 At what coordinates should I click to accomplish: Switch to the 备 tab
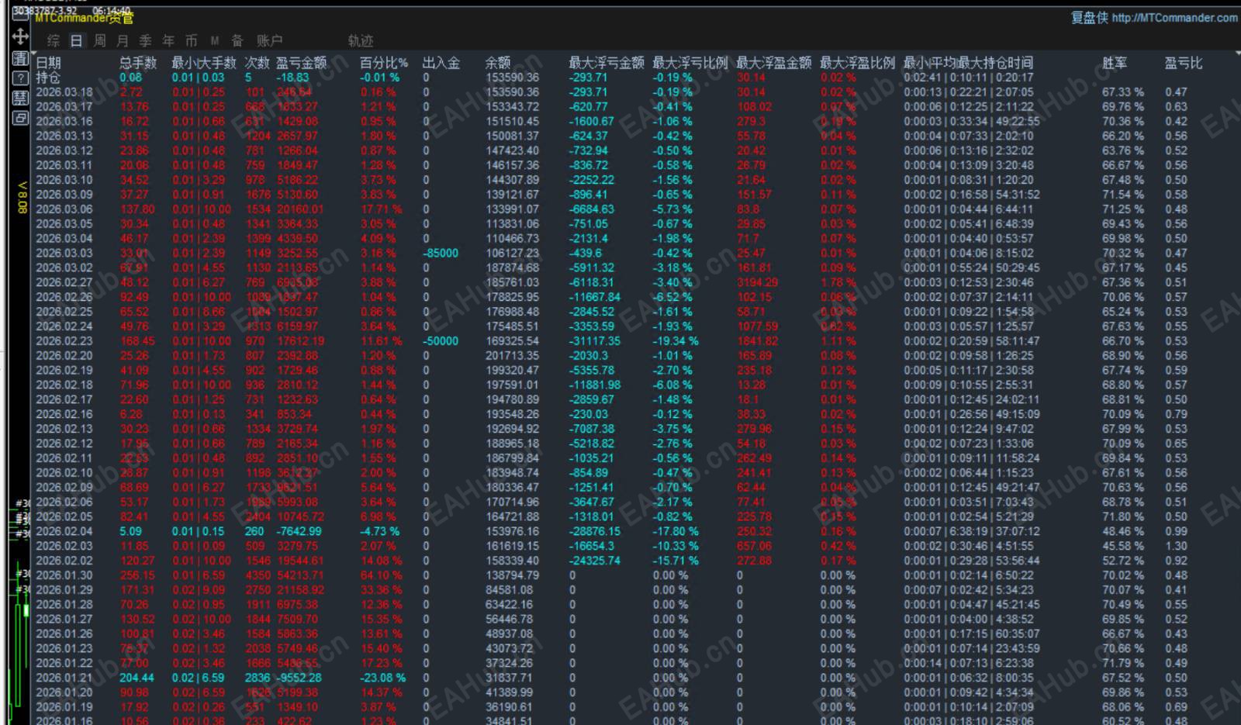(237, 40)
